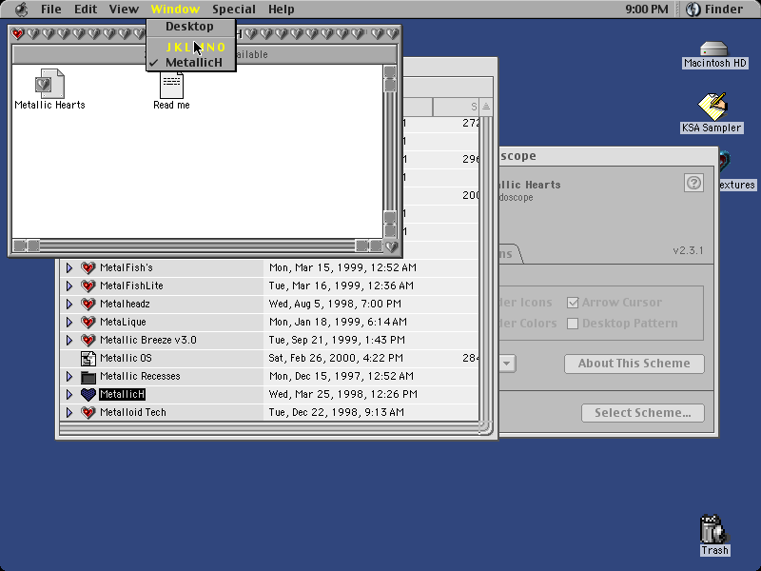Open the Help menu
761x571 pixels.
[281, 10]
